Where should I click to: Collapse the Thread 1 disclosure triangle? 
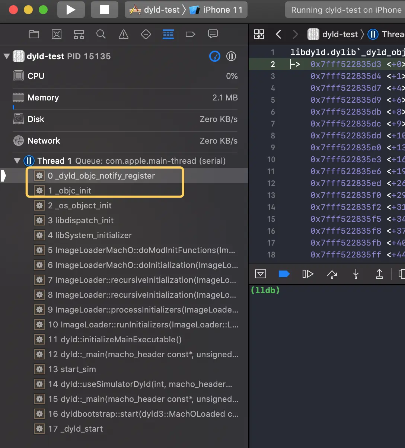[17, 161]
